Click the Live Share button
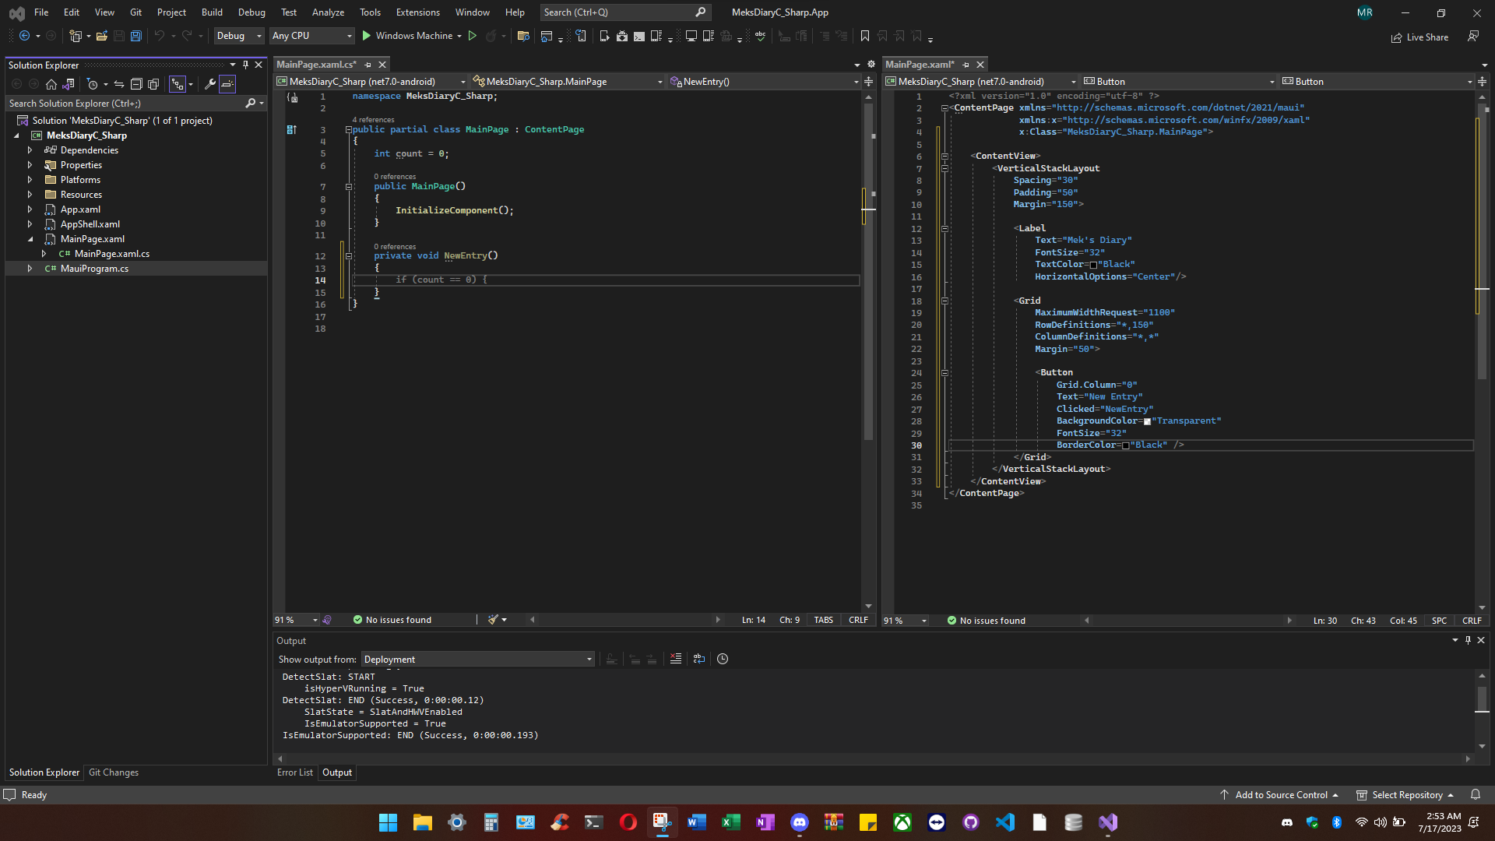Image resolution: width=1495 pixels, height=841 pixels. (1419, 37)
